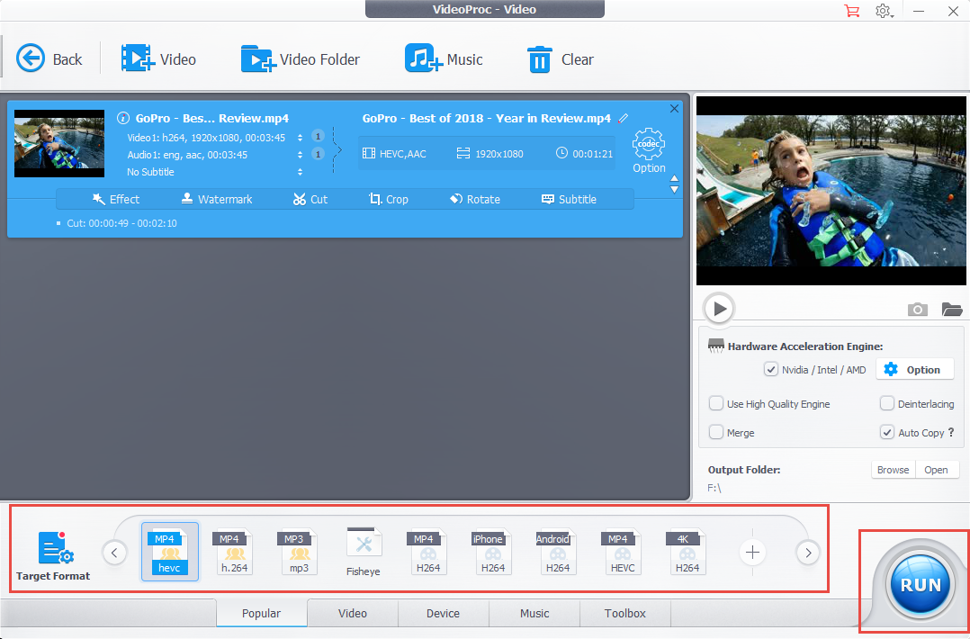The width and height of the screenshot is (970, 639).
Task: Click the preview image of the video
Action: click(x=831, y=191)
